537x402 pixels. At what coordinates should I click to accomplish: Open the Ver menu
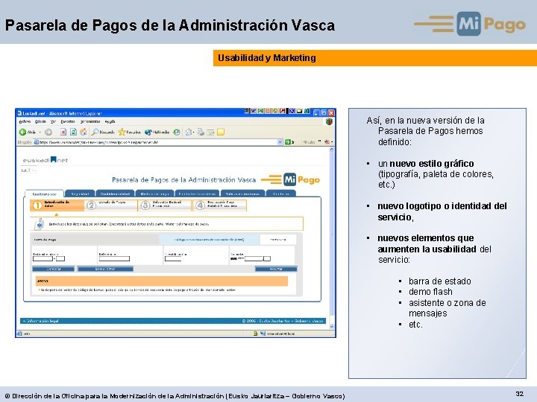[53, 121]
